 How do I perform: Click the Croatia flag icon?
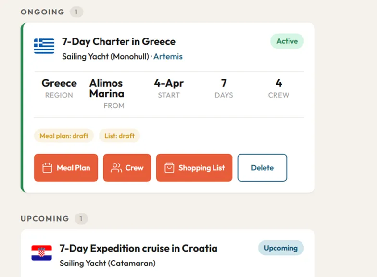point(41,253)
